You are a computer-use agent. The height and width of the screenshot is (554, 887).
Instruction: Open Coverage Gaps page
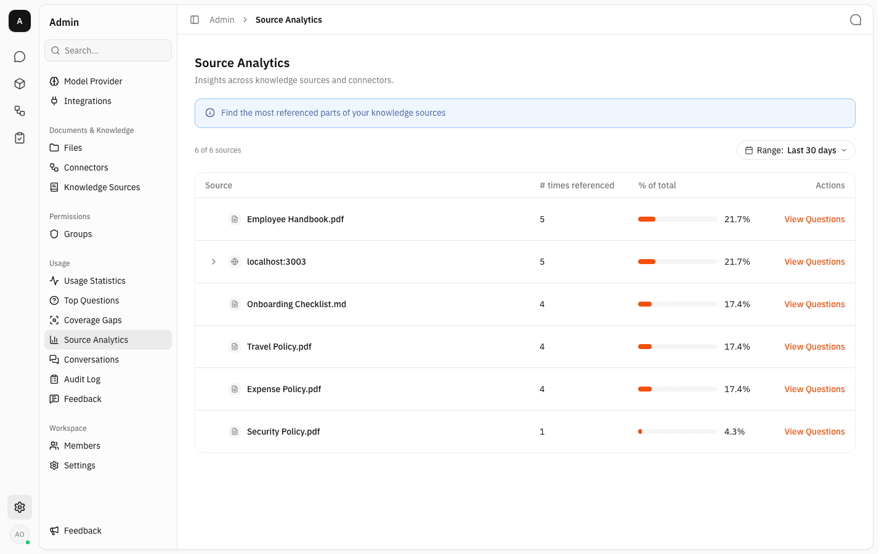click(x=108, y=320)
